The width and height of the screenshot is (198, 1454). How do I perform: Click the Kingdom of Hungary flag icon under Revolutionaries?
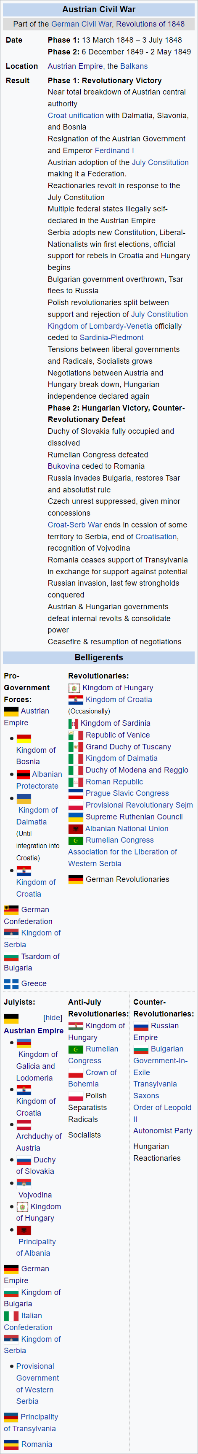(x=74, y=687)
